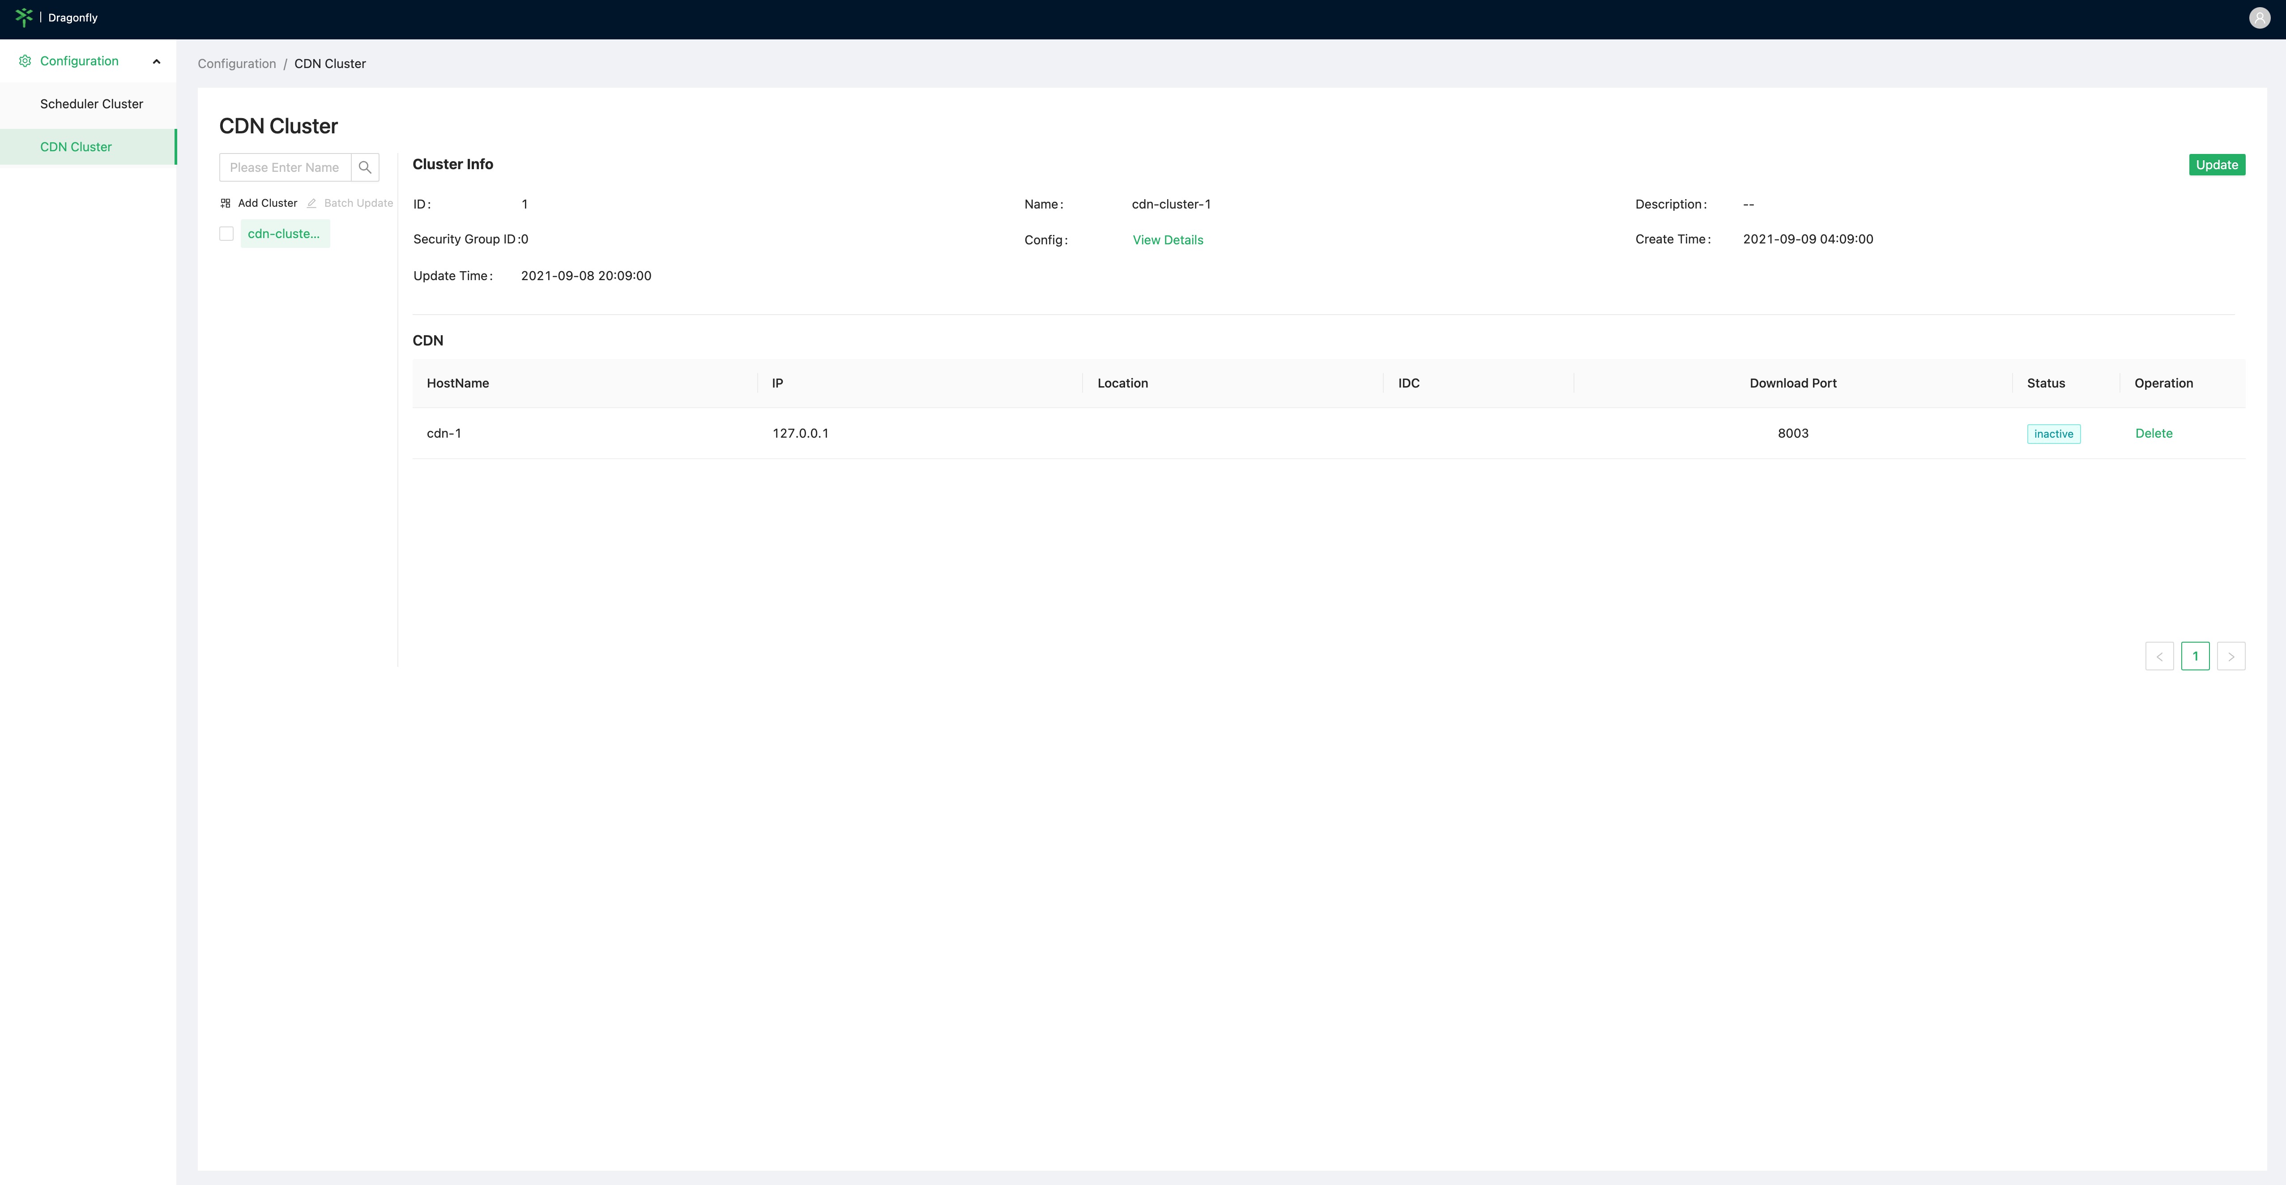Focus the Please Enter Name field

coord(285,168)
